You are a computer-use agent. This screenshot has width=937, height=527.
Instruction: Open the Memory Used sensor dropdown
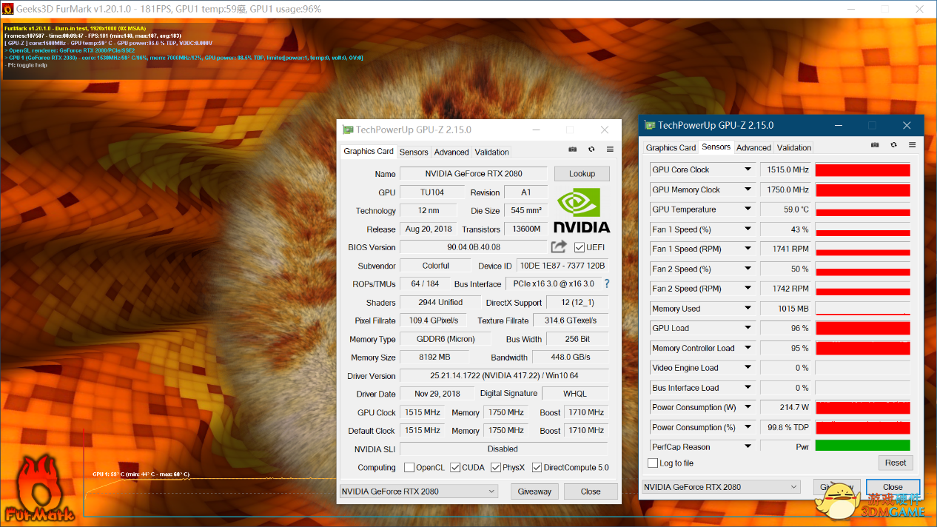pyautogui.click(x=748, y=309)
